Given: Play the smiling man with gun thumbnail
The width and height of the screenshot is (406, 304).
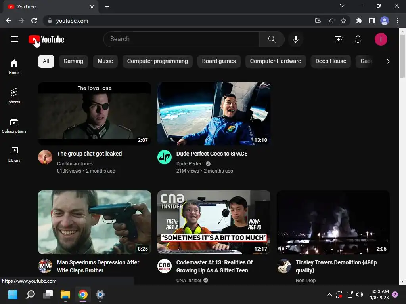Looking at the screenshot, I should pos(94,222).
